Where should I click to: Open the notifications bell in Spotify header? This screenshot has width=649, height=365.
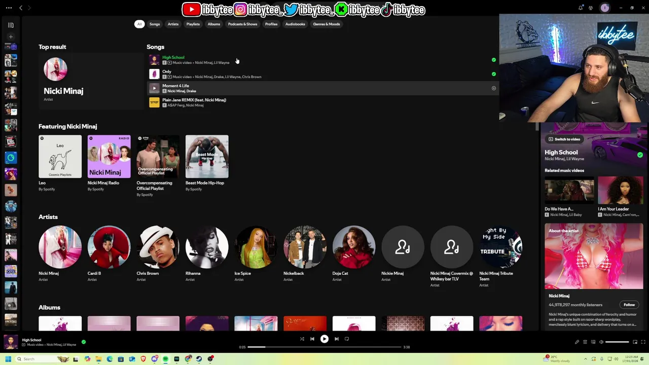click(x=581, y=8)
